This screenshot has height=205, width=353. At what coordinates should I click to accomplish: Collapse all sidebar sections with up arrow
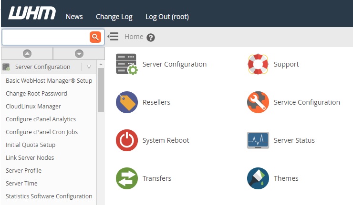pyautogui.click(x=27, y=54)
